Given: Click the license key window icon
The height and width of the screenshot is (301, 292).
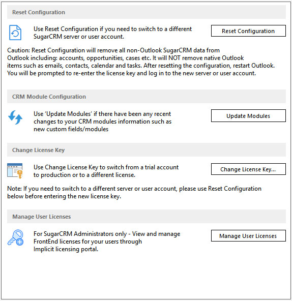Looking at the screenshot, I should coord(15,171).
